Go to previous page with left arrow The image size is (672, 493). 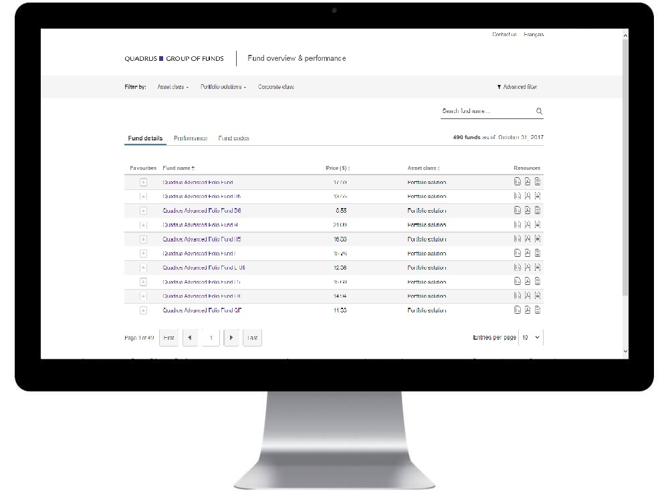tap(189, 338)
